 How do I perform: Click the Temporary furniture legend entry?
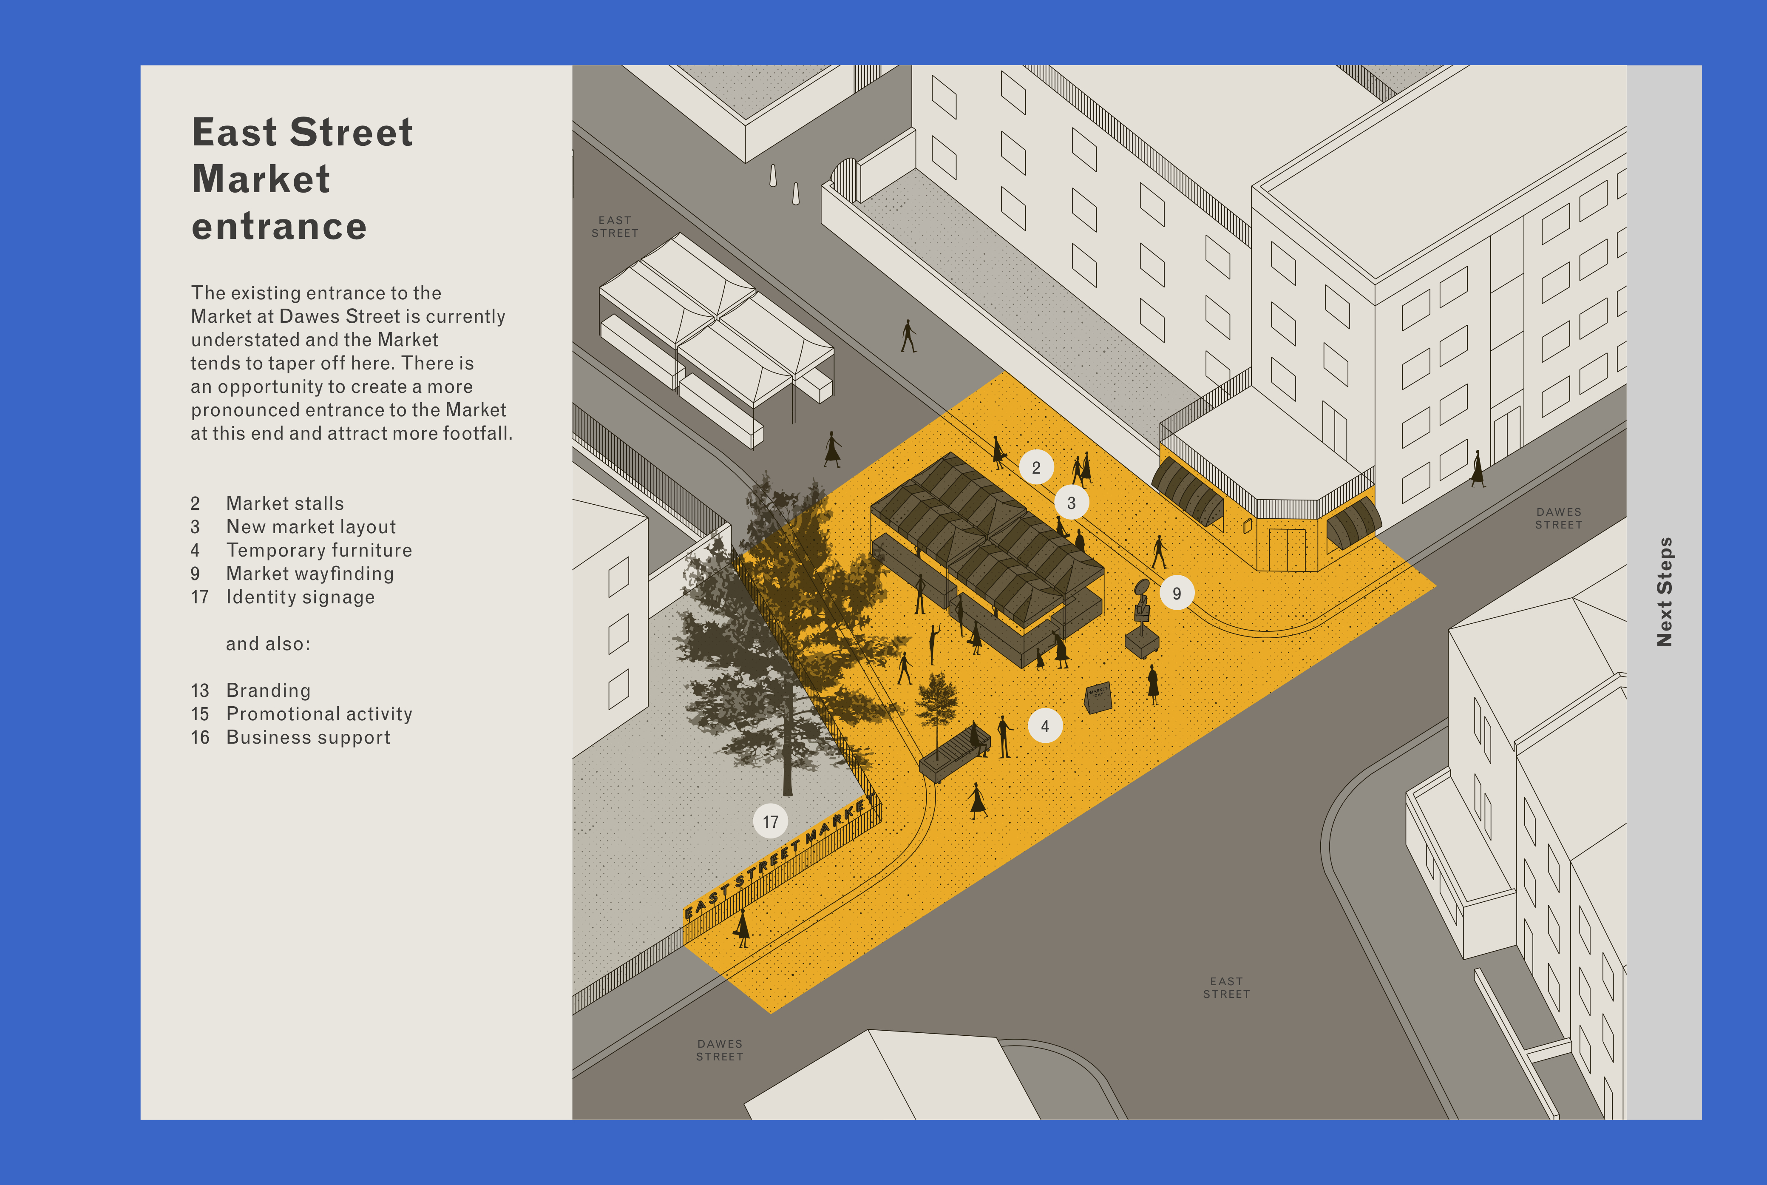(x=319, y=550)
